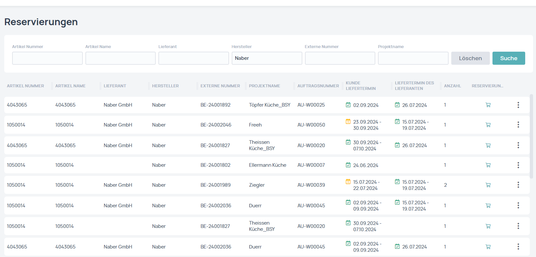Click into the Projektname filter field

(x=413, y=58)
